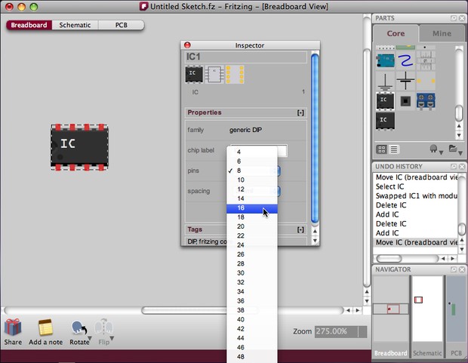Screen dimensions: 468x363
Task: Choose 24 pins from the dropdown list
Action: (x=252, y=245)
